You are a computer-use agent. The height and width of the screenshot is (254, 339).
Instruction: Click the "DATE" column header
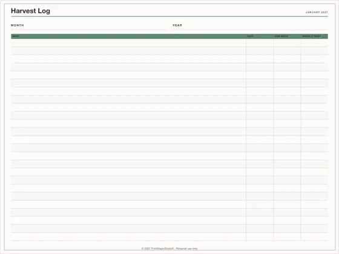(x=250, y=36)
